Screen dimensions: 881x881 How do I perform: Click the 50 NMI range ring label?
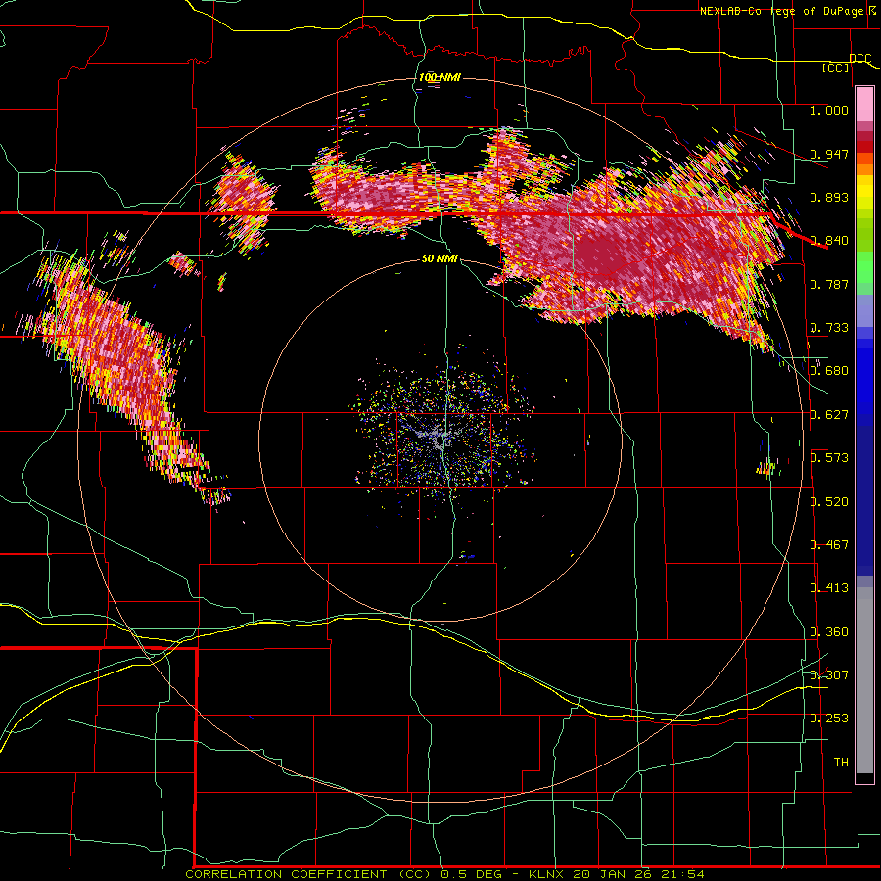click(x=440, y=258)
